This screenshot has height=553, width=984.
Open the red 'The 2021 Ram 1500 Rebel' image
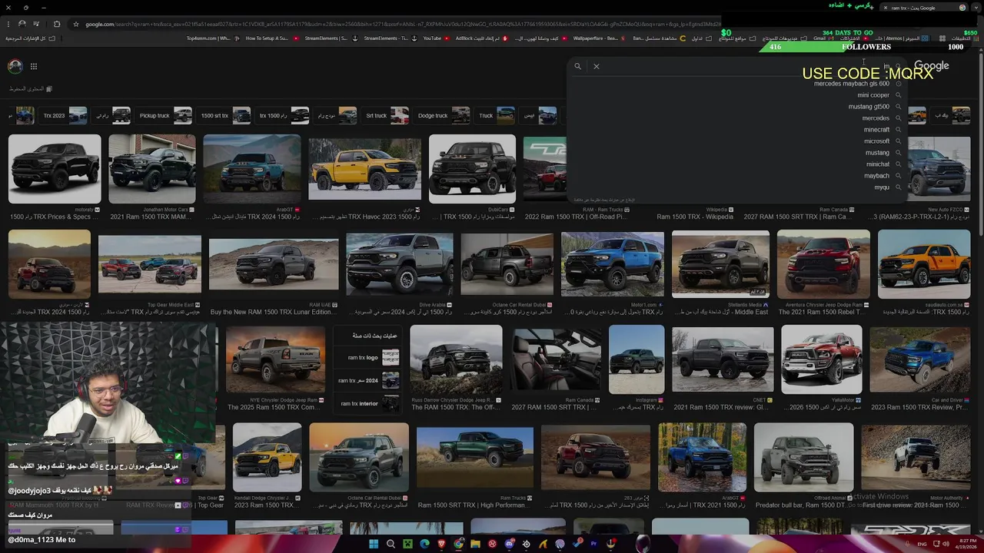coord(823,264)
